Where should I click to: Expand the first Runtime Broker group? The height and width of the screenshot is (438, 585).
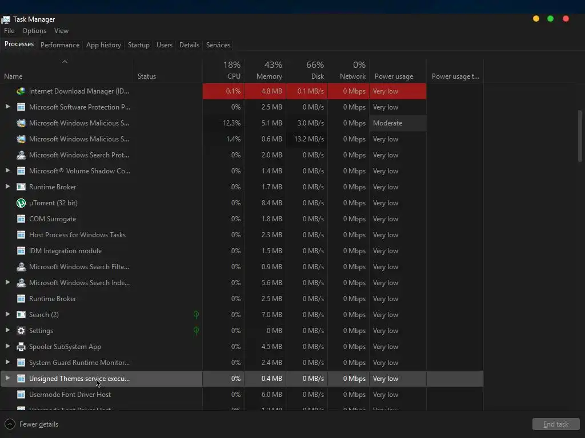click(7, 186)
